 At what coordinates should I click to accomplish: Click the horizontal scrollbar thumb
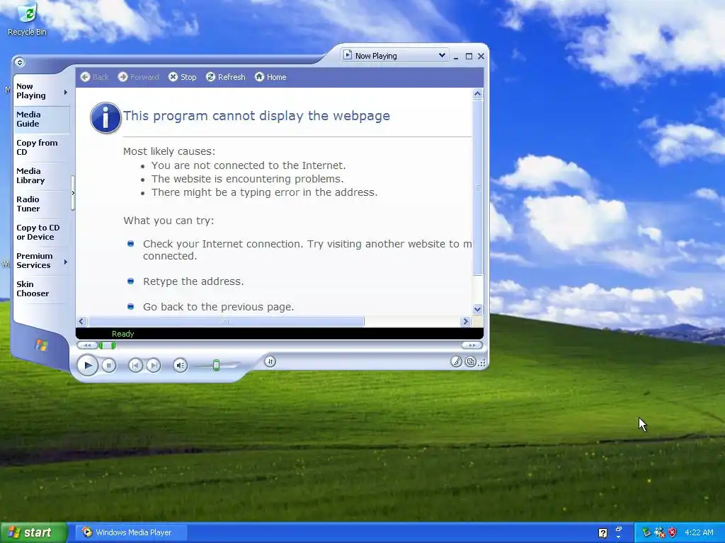coord(226,322)
